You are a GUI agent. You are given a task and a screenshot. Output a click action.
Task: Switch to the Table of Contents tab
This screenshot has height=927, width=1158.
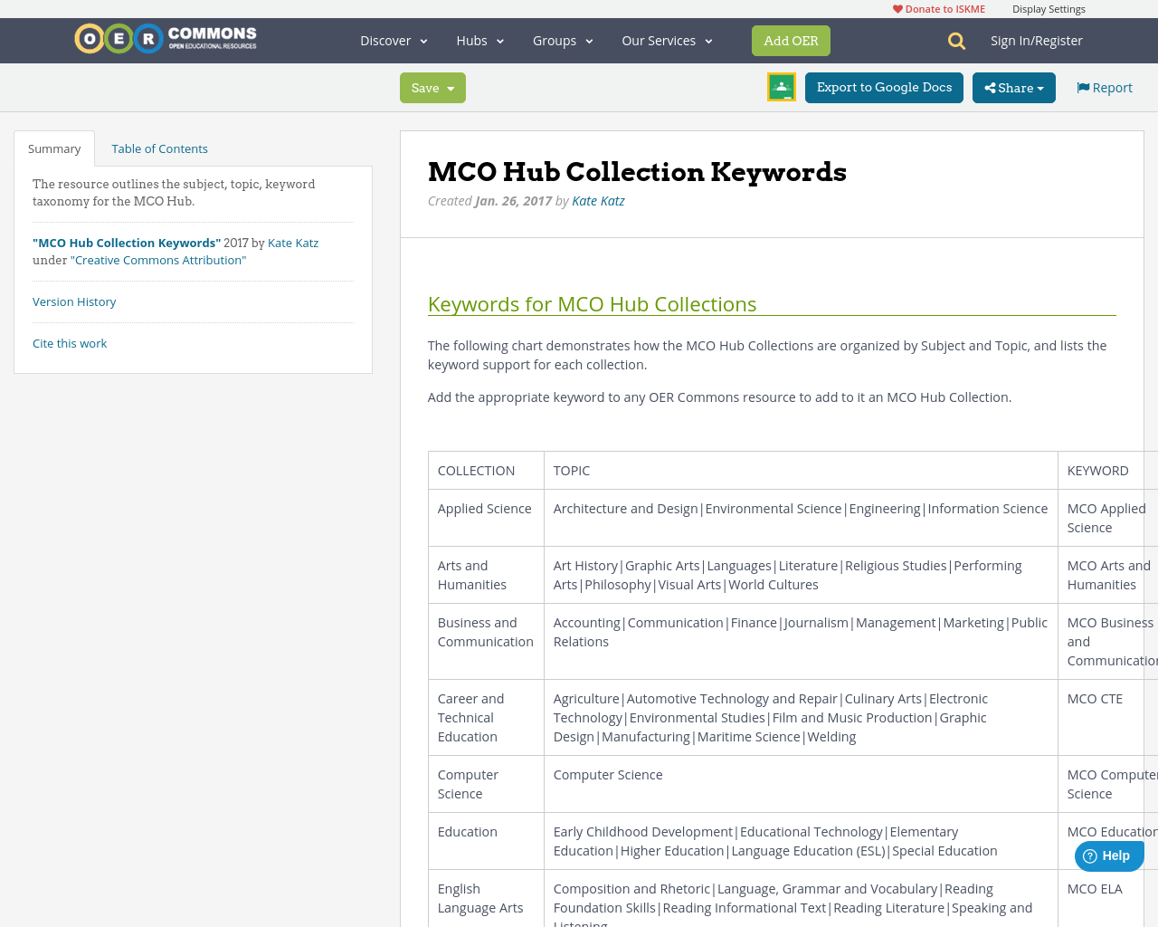click(159, 148)
